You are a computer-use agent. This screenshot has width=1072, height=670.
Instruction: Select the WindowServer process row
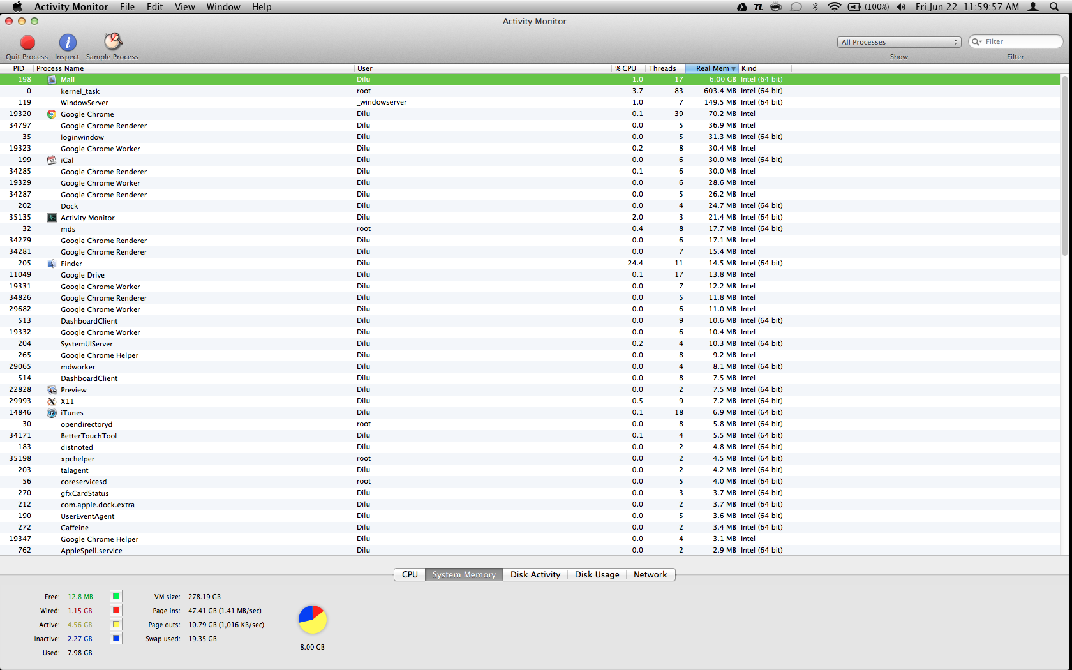pyautogui.click(x=530, y=103)
